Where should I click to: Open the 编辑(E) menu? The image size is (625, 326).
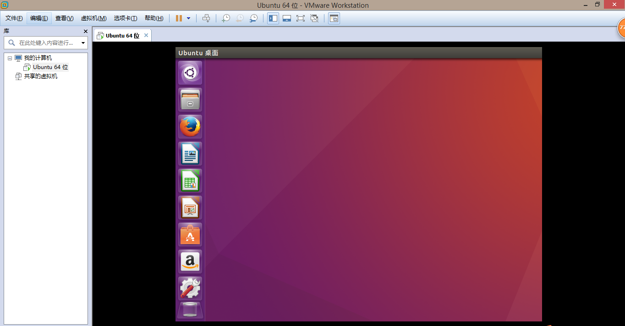click(39, 18)
